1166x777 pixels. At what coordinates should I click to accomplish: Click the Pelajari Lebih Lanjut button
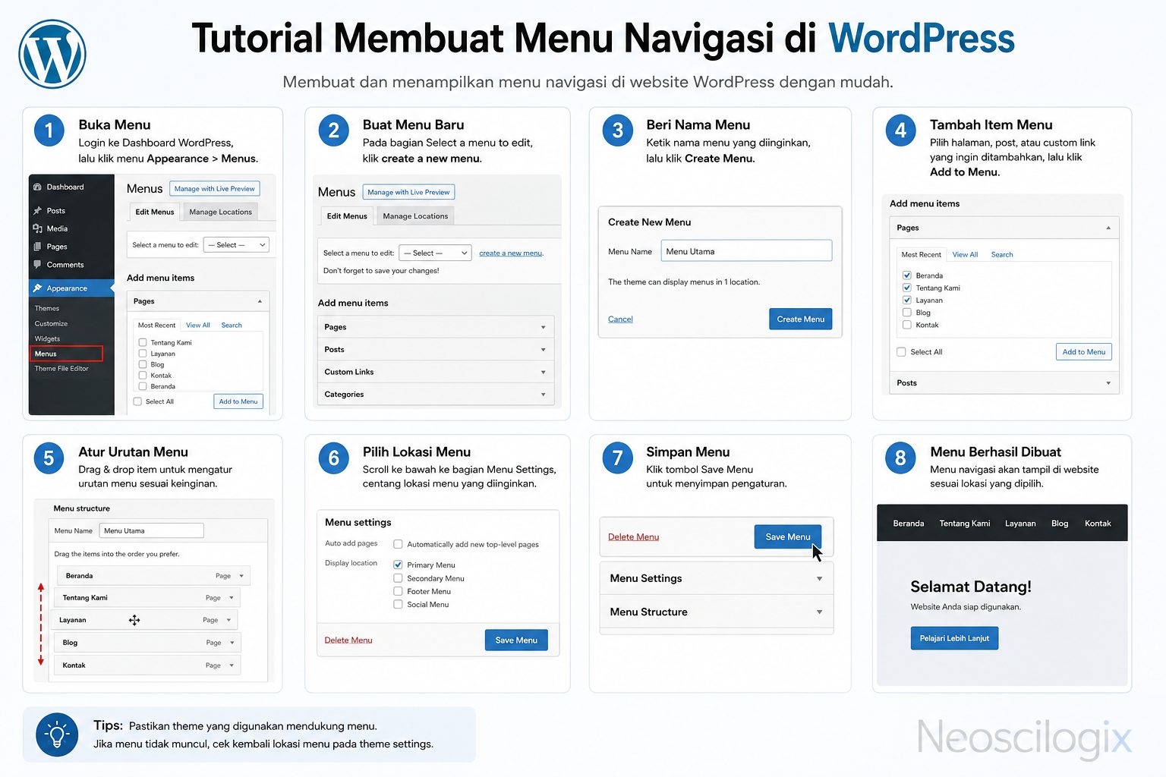(x=954, y=638)
